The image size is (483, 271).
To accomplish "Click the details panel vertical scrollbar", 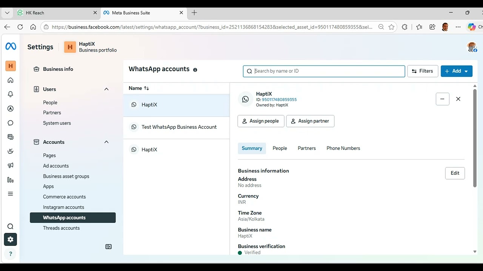I will point(475,137).
